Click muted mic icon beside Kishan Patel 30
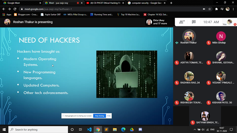This screenshot has width=237, height=133. (x=209, y=103)
